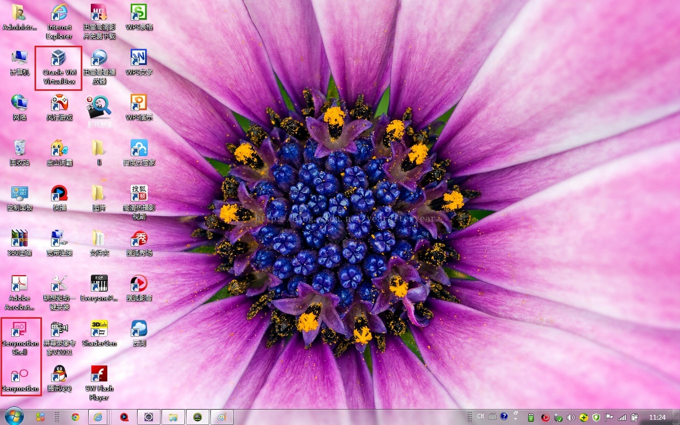Select the 迅雷高清影片免费下载 desktop shortcut

99,21
